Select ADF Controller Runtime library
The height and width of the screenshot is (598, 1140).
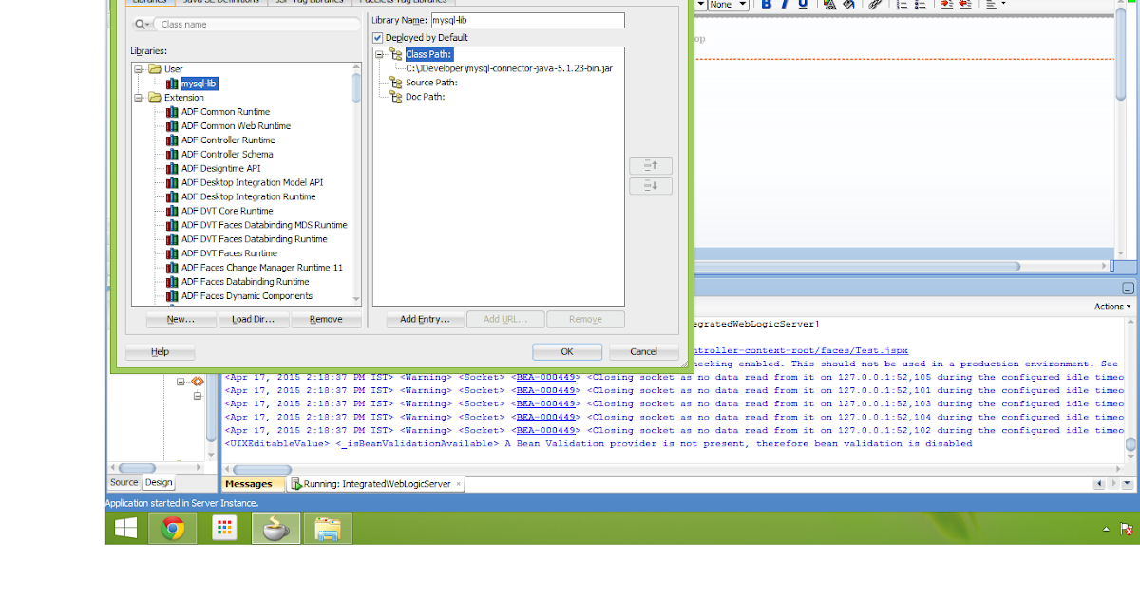228,140
